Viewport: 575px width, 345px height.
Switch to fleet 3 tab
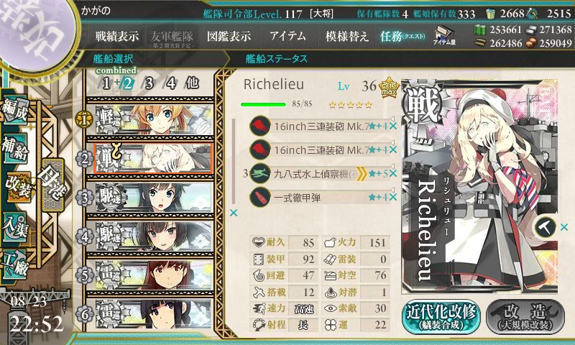pyautogui.click(x=149, y=83)
